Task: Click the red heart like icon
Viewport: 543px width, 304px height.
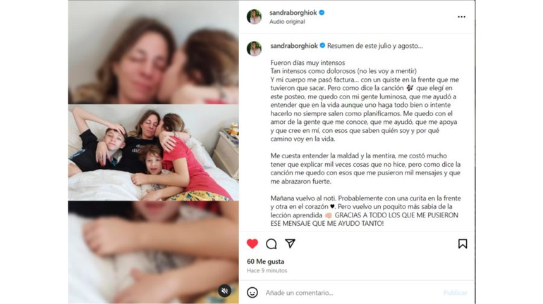Action: pos(252,243)
